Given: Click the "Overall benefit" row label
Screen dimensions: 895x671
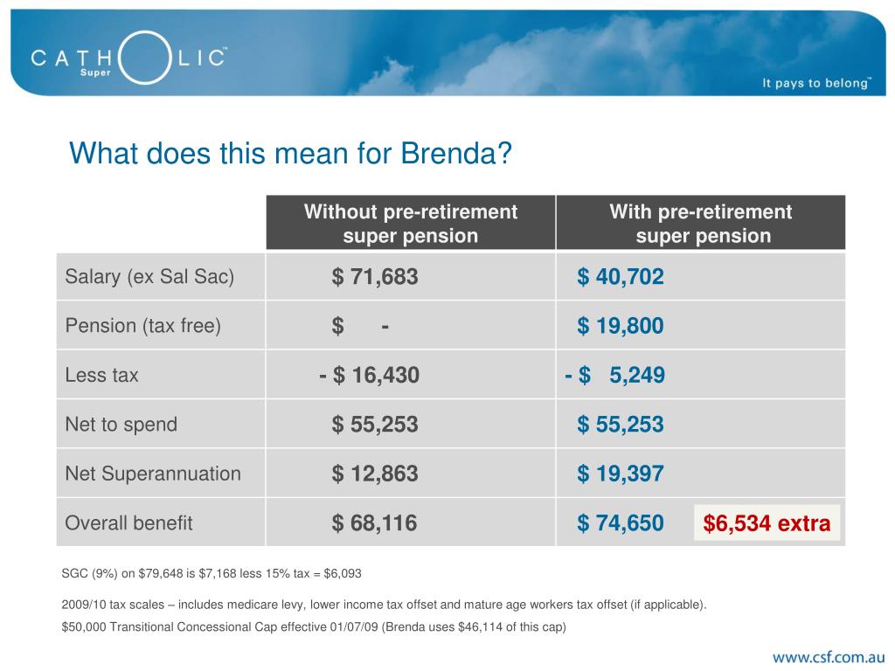Looking at the screenshot, I should point(128,523).
